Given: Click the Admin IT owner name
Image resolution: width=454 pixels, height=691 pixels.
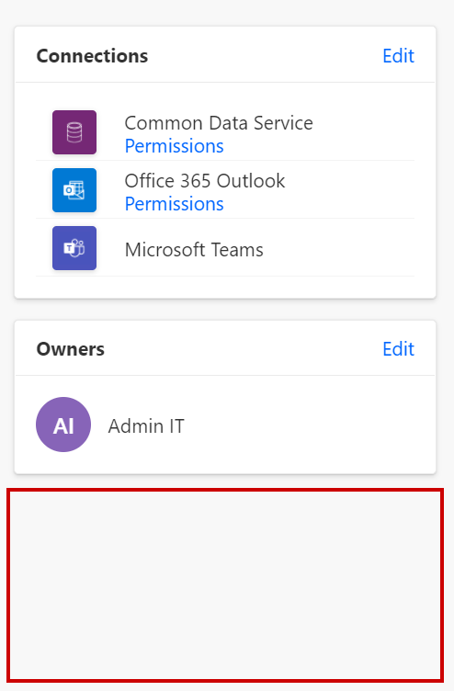Looking at the screenshot, I should click(x=146, y=426).
